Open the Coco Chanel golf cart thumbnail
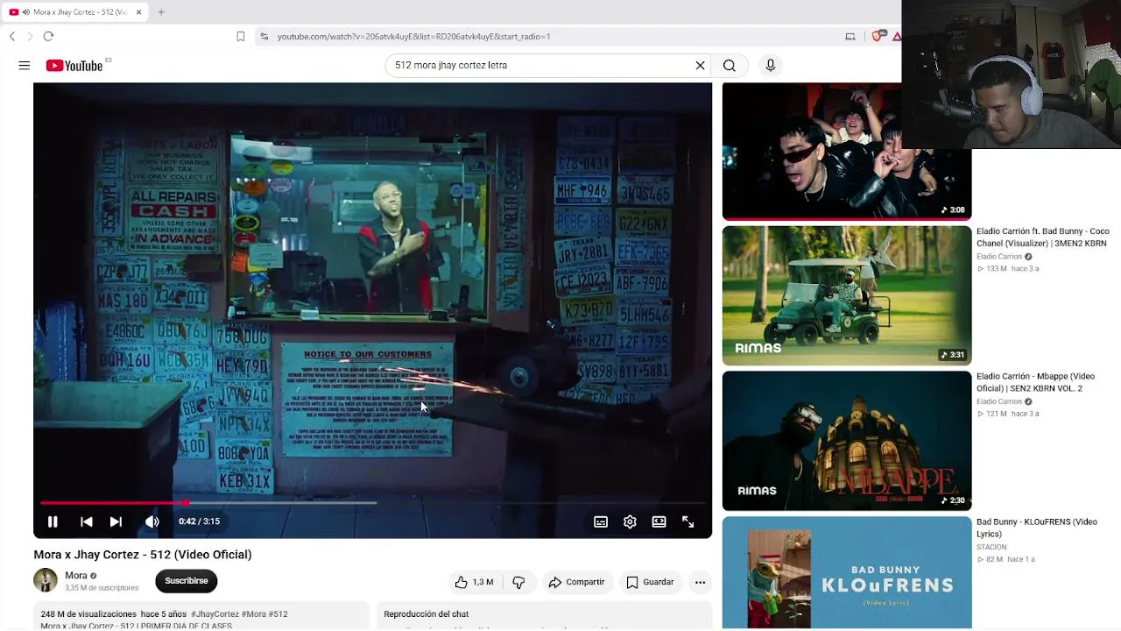This screenshot has height=631, width=1121. tap(847, 295)
